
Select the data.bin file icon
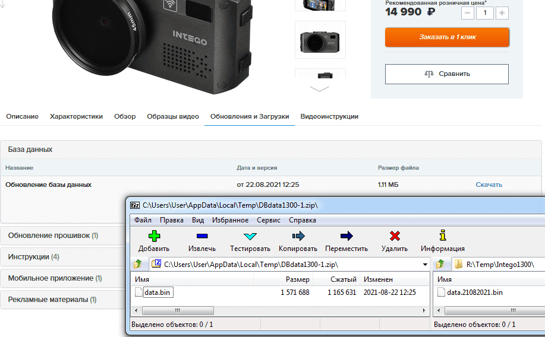point(138,293)
